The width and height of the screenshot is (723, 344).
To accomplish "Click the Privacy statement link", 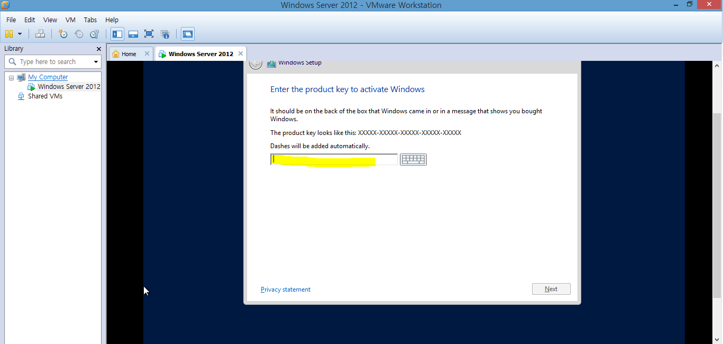I will tap(286, 289).
